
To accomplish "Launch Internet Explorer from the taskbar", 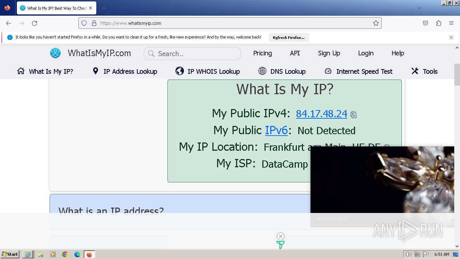I will tap(28, 254).
